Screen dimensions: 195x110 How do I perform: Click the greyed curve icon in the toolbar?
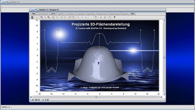(x=37, y=17)
